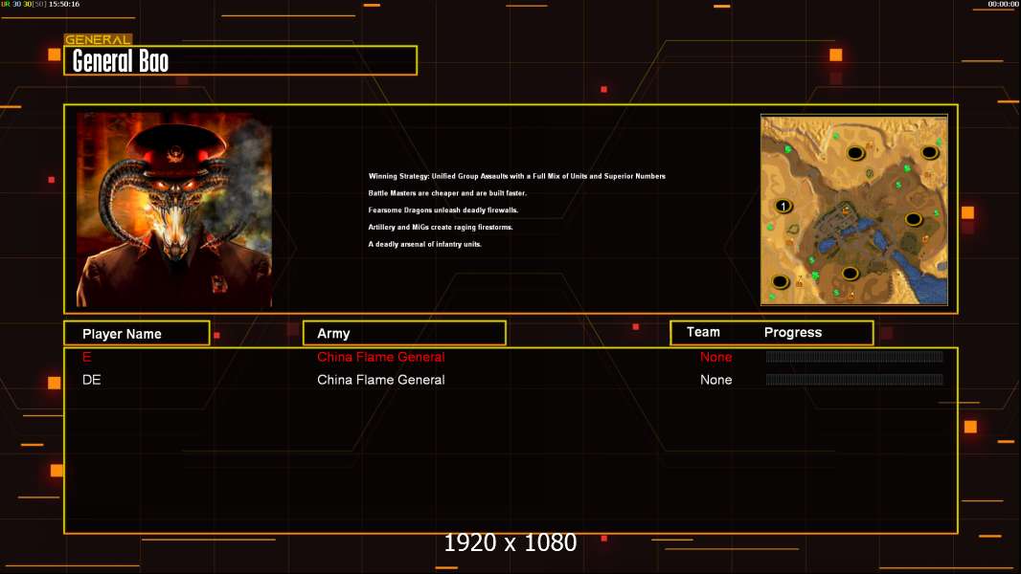Select start position 1 on the minimap
1021x574 pixels.
tap(783, 206)
